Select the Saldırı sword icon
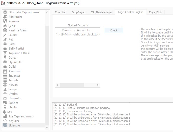The height and width of the screenshot is (132, 173). coord(5,35)
